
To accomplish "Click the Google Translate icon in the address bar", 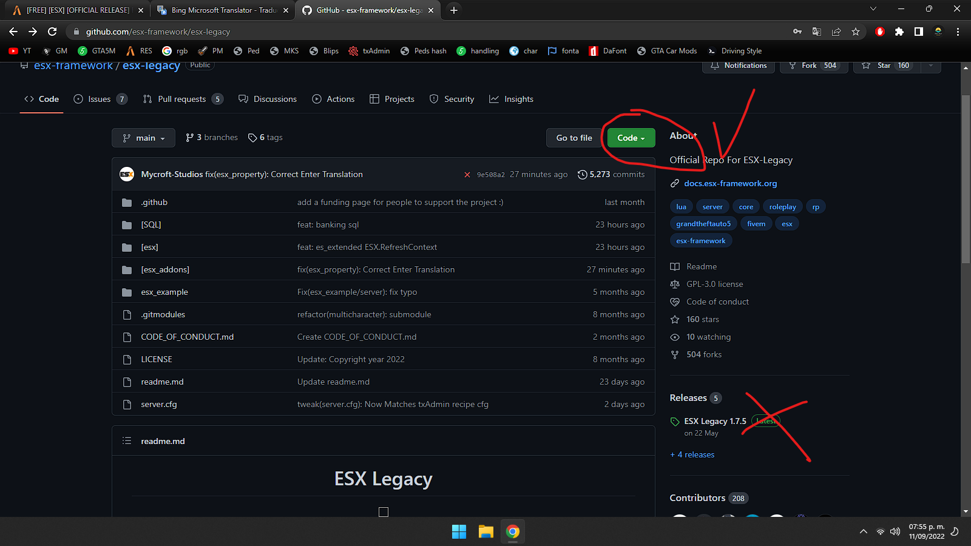I will pyautogui.click(x=817, y=32).
